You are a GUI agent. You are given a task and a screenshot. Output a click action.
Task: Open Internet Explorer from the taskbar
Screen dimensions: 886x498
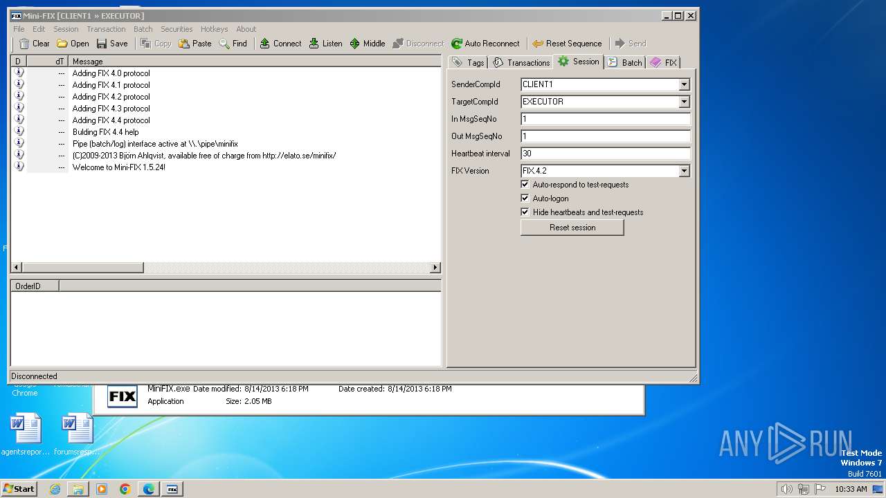(55, 489)
